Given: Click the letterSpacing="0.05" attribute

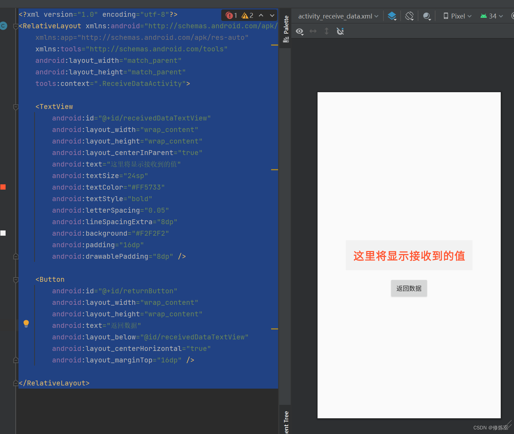Looking at the screenshot, I should pos(111,210).
